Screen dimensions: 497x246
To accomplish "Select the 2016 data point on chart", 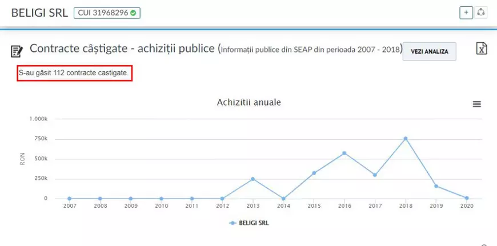I will click(x=344, y=153).
